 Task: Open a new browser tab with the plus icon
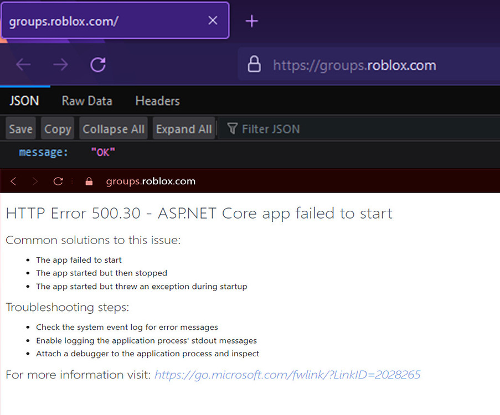pos(251,20)
